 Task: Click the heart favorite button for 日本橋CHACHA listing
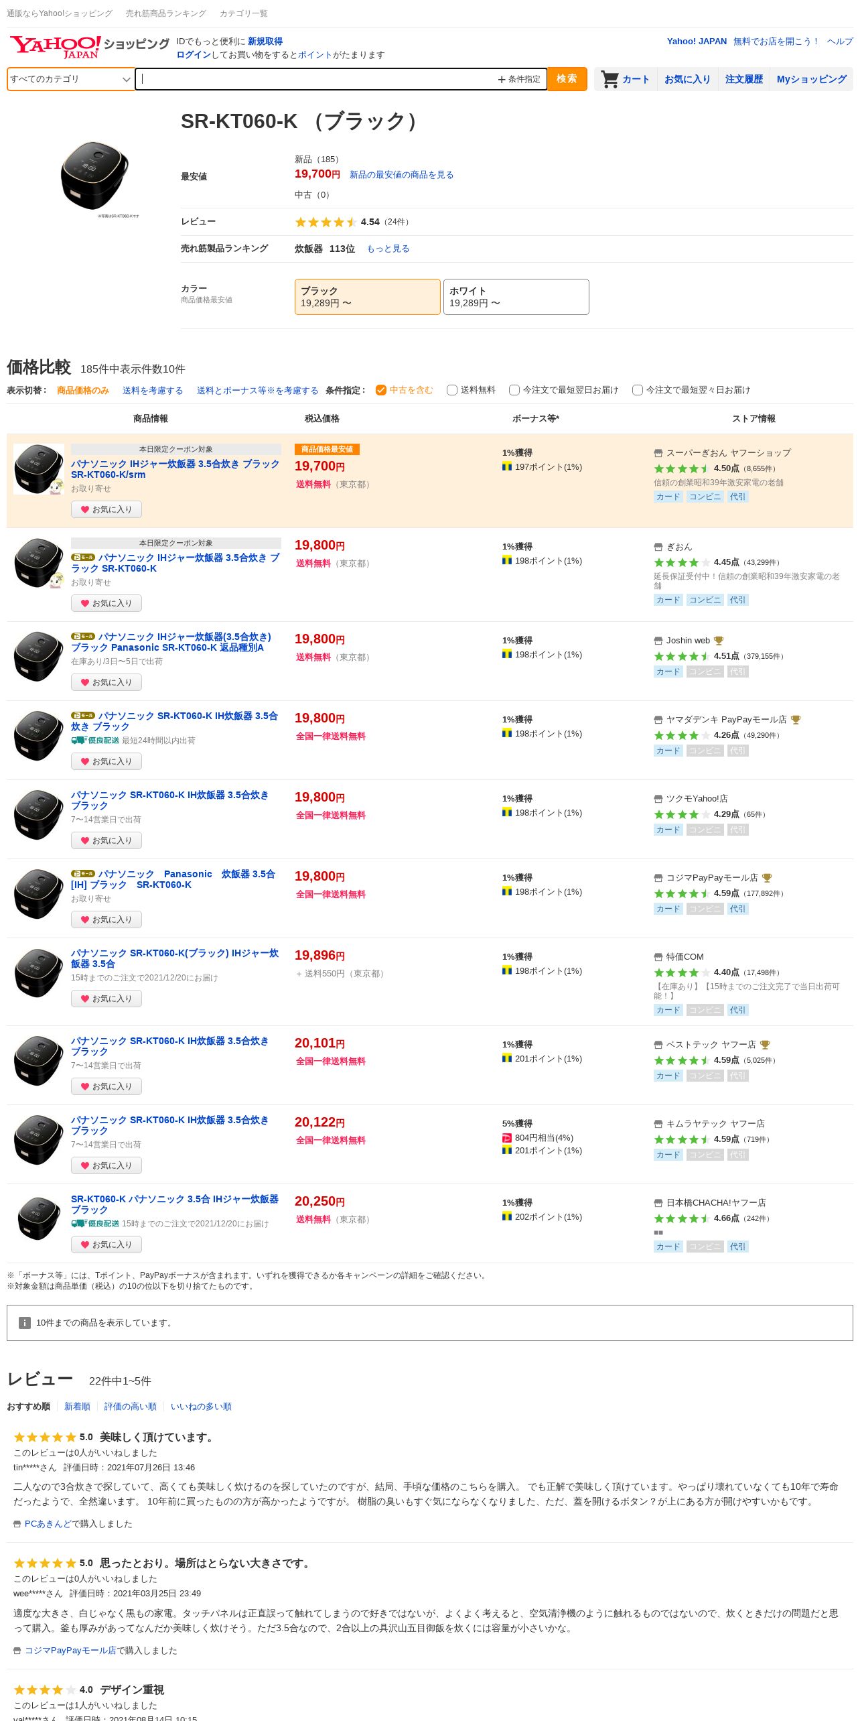pyautogui.click(x=106, y=1245)
